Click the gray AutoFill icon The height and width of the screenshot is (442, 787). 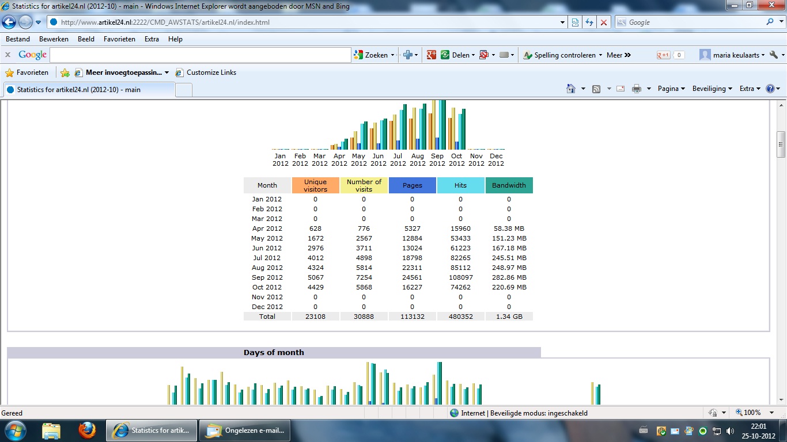504,55
